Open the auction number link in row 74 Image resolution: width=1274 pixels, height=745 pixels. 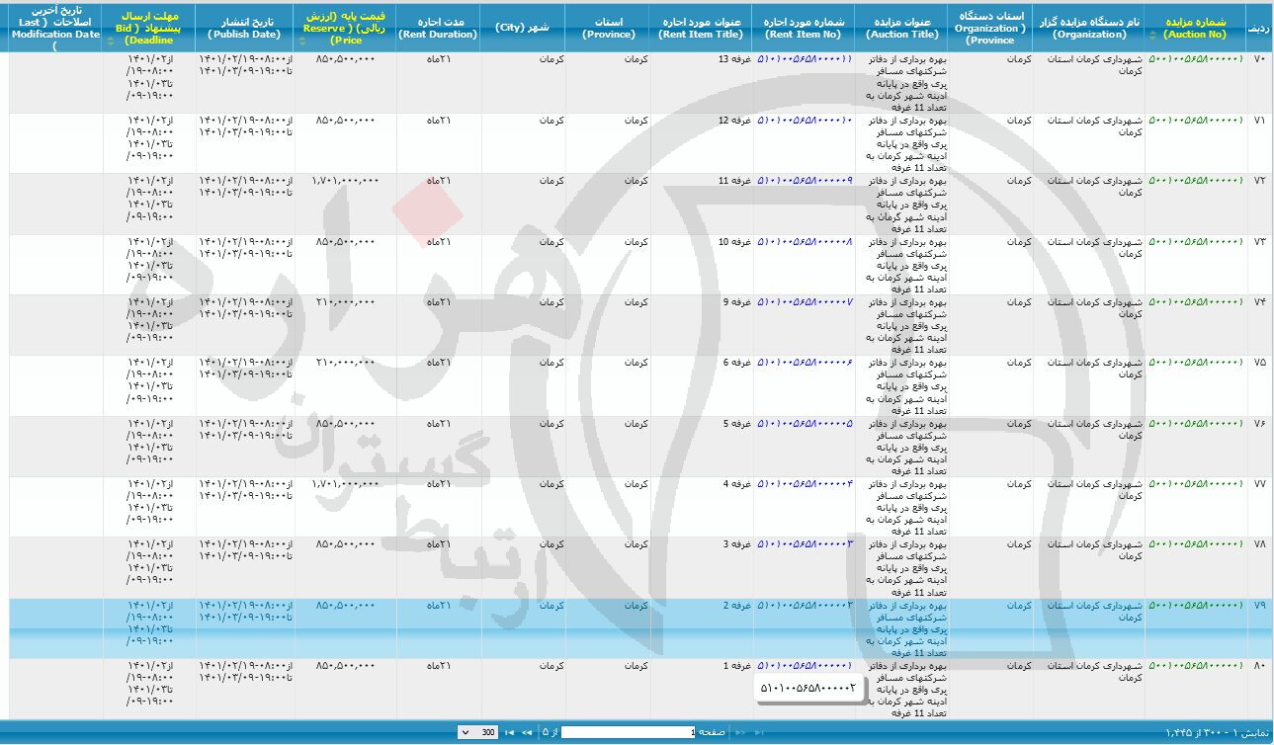click(1196, 301)
